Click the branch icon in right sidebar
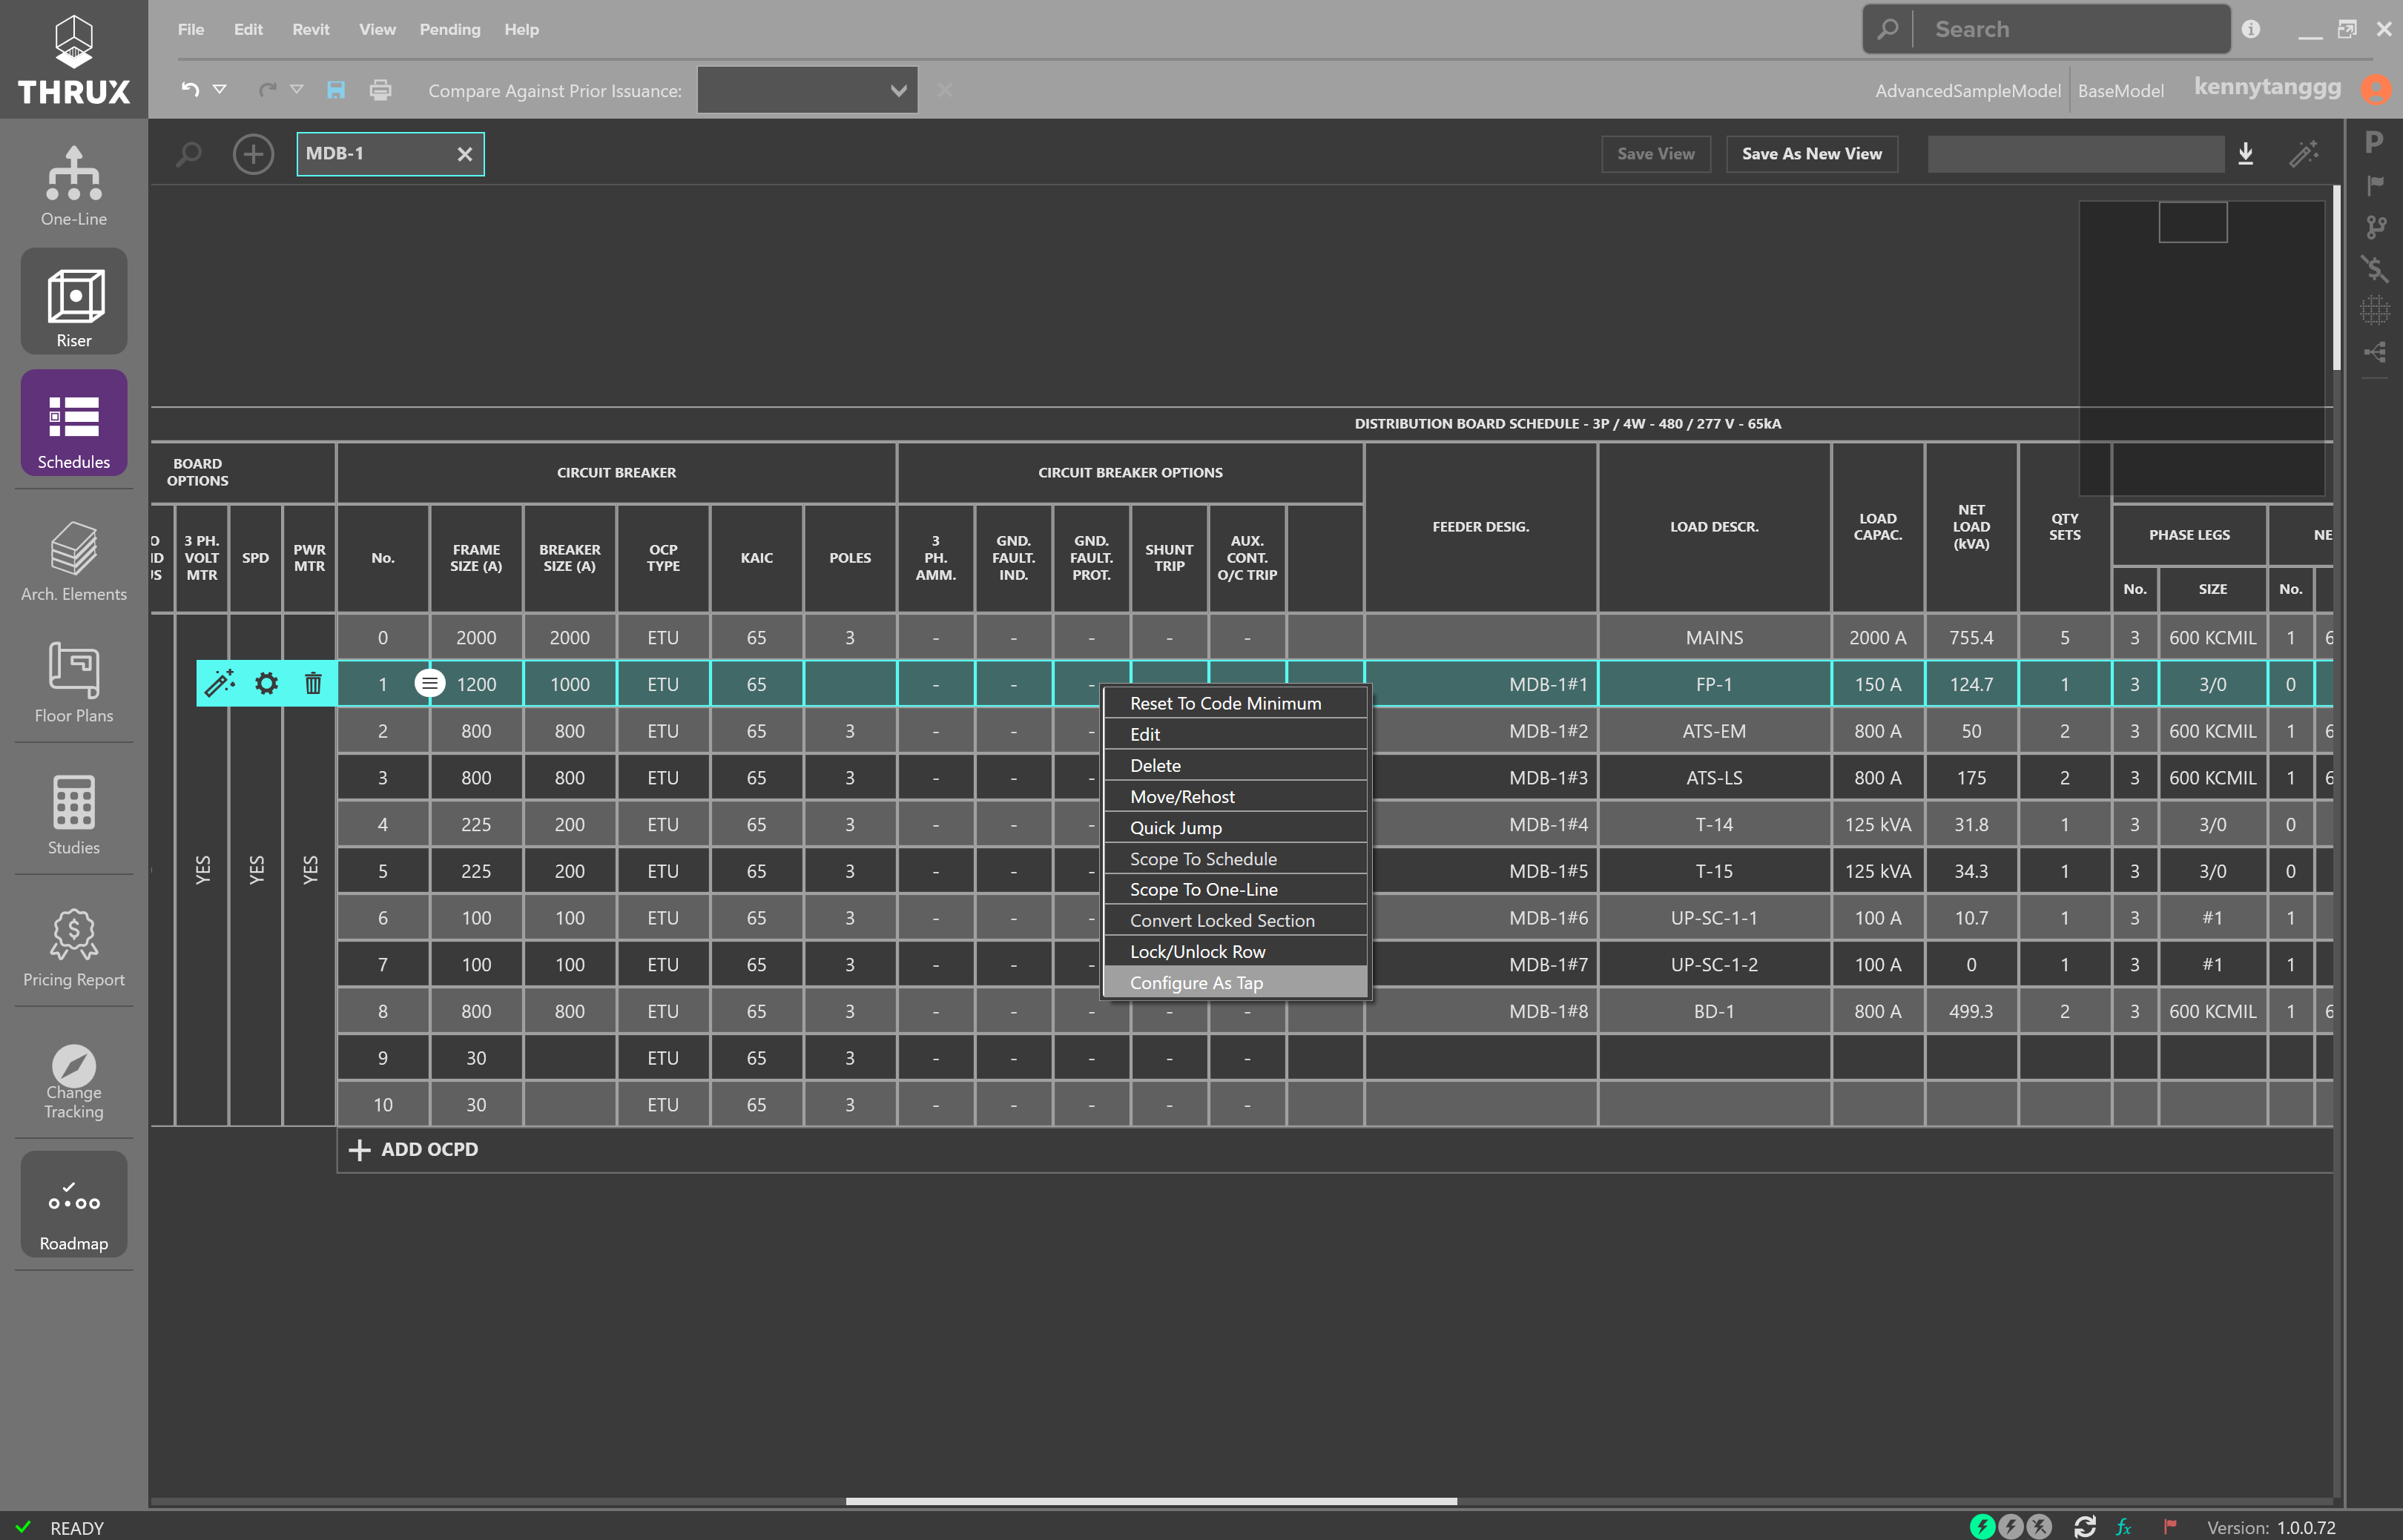The height and width of the screenshot is (1540, 2403). point(2376,227)
